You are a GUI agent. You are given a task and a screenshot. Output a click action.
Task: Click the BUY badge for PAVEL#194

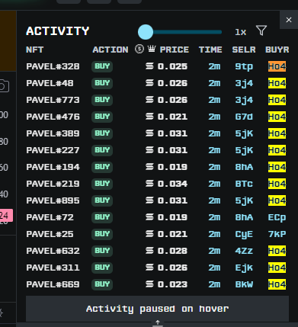(x=102, y=167)
